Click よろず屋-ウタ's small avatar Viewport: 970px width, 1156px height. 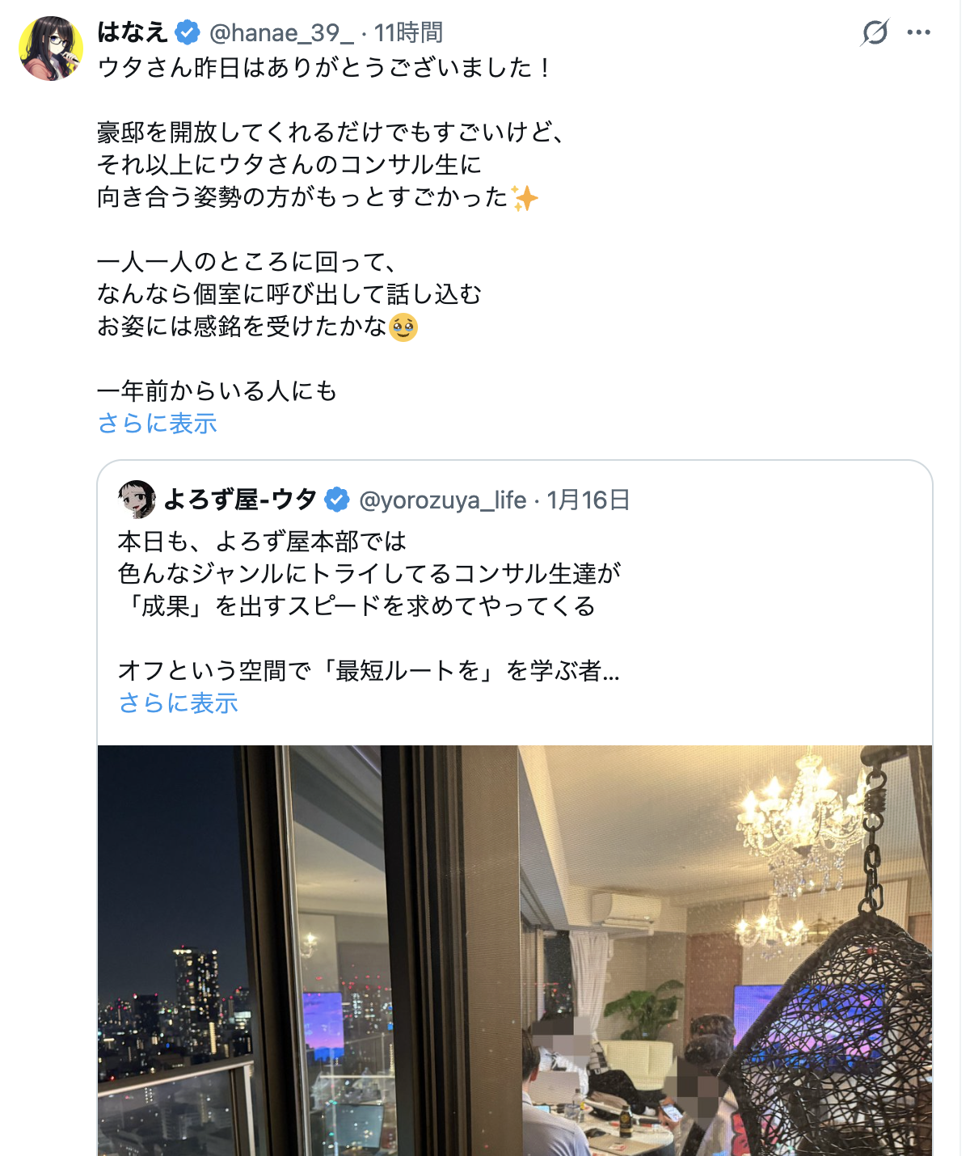tap(137, 500)
